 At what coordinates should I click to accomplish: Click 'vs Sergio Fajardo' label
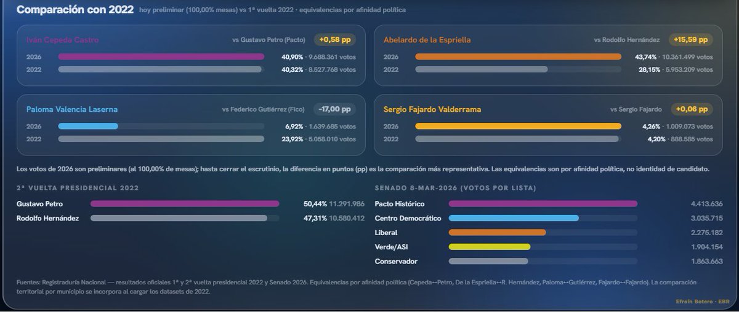636,109
